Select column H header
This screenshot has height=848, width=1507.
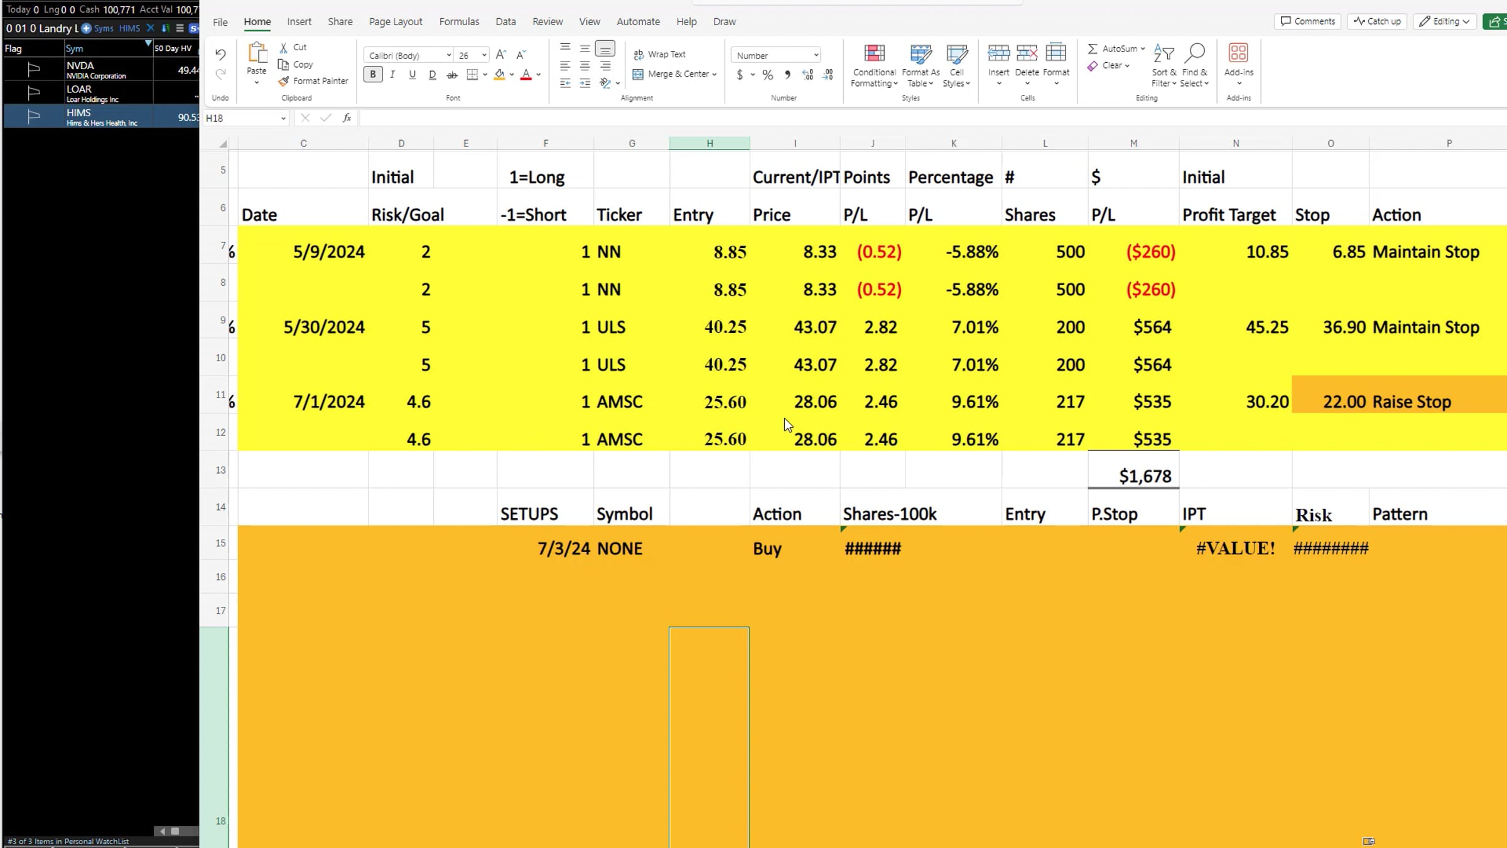tap(710, 143)
